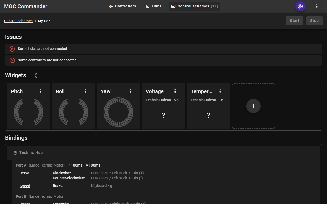Click the MOC Commander title

pos(26,6)
